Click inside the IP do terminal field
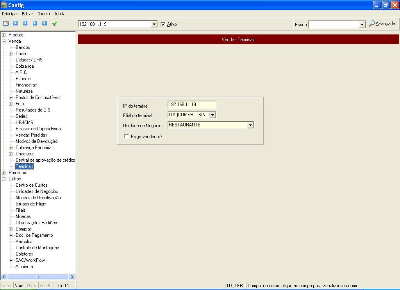This screenshot has height=290, width=400. click(x=191, y=104)
